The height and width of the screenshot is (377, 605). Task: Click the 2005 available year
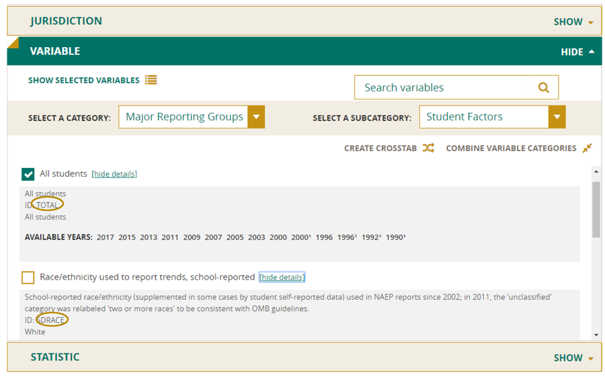click(x=235, y=237)
